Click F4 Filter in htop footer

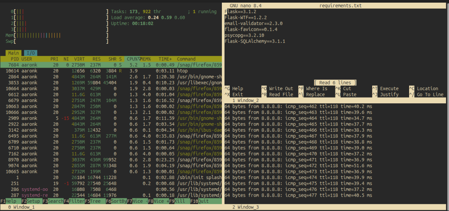[x=74, y=201]
